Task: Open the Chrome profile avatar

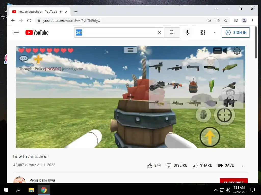Action: point(244,21)
